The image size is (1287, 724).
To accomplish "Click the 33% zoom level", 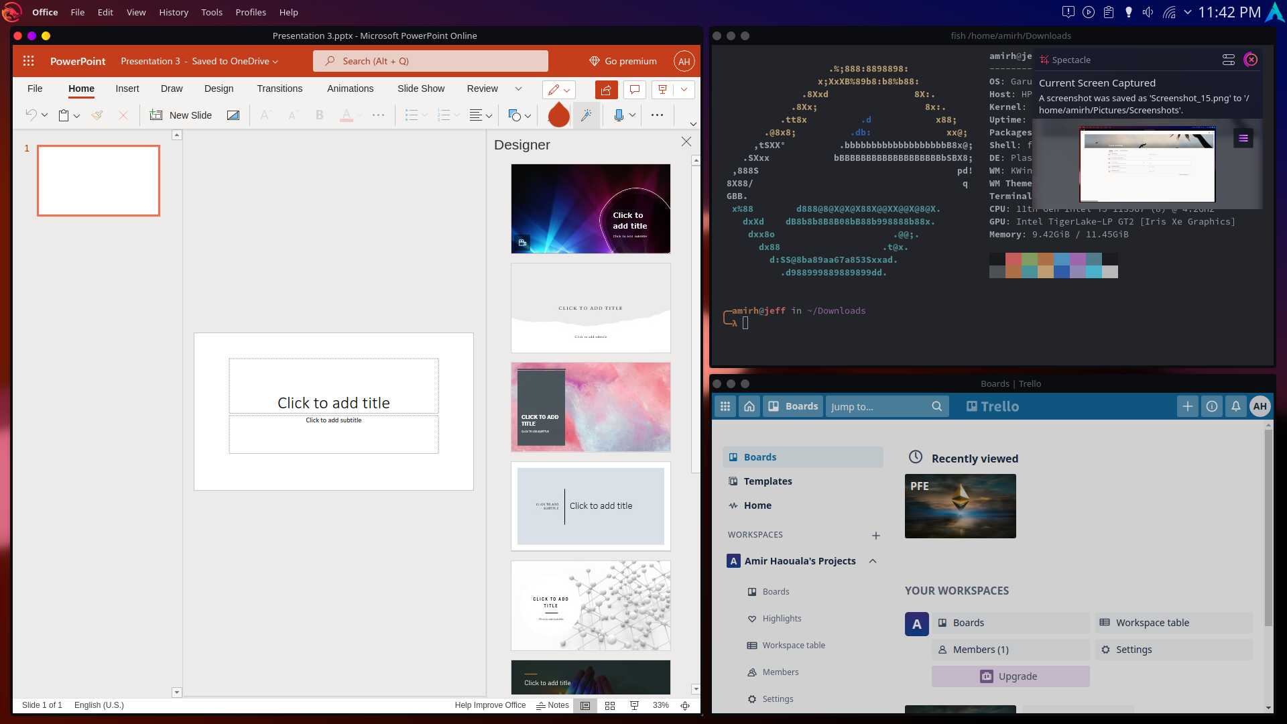I will point(661,705).
